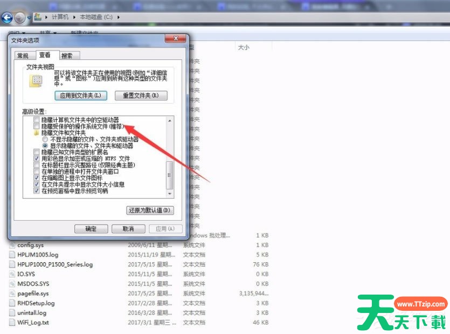The width and height of the screenshot is (450, 334).
Task: Click the advanced settings scrollbar thumb
Action: [169, 175]
